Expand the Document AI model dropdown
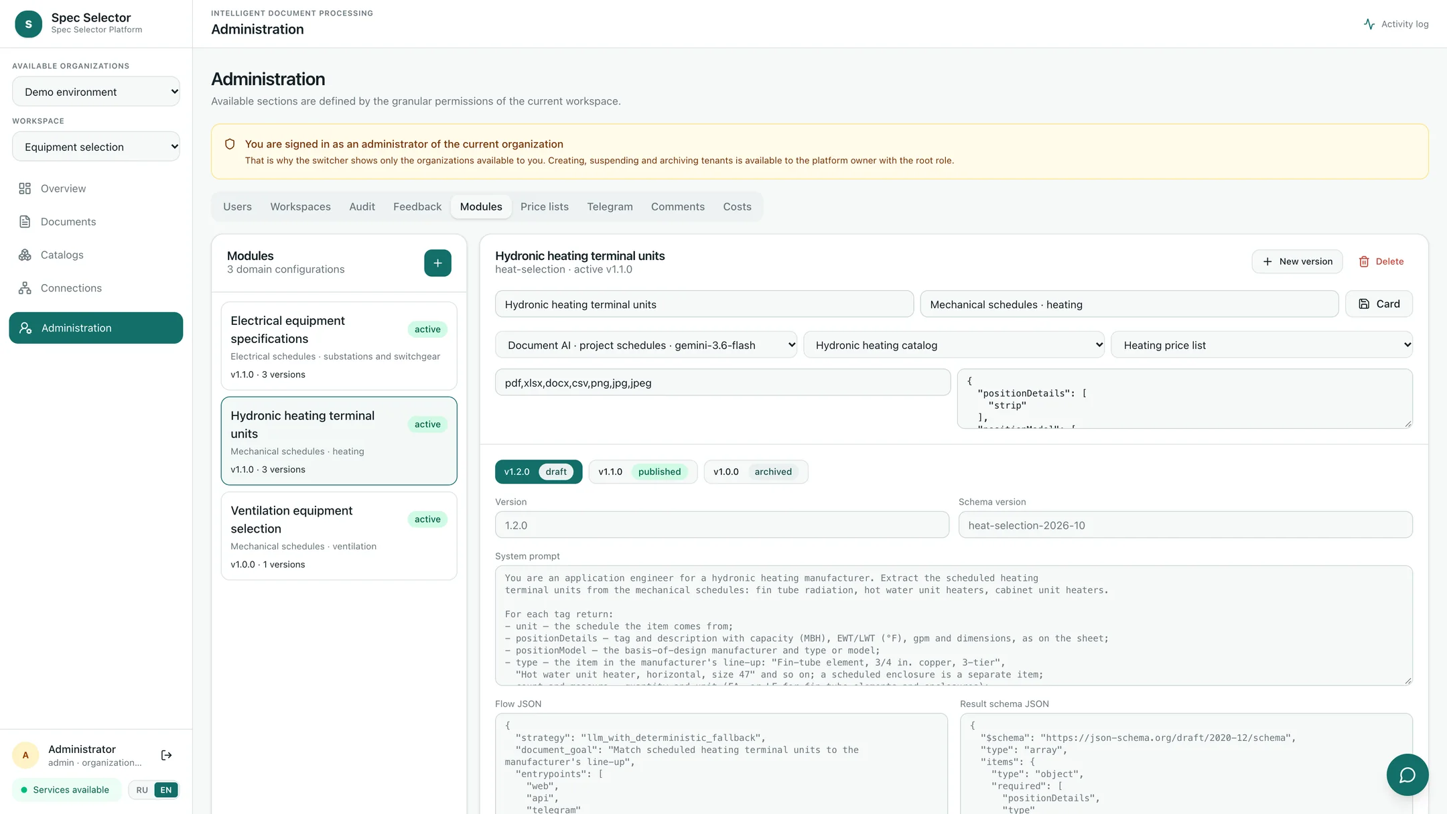This screenshot has height=814, width=1447. pyautogui.click(x=646, y=345)
